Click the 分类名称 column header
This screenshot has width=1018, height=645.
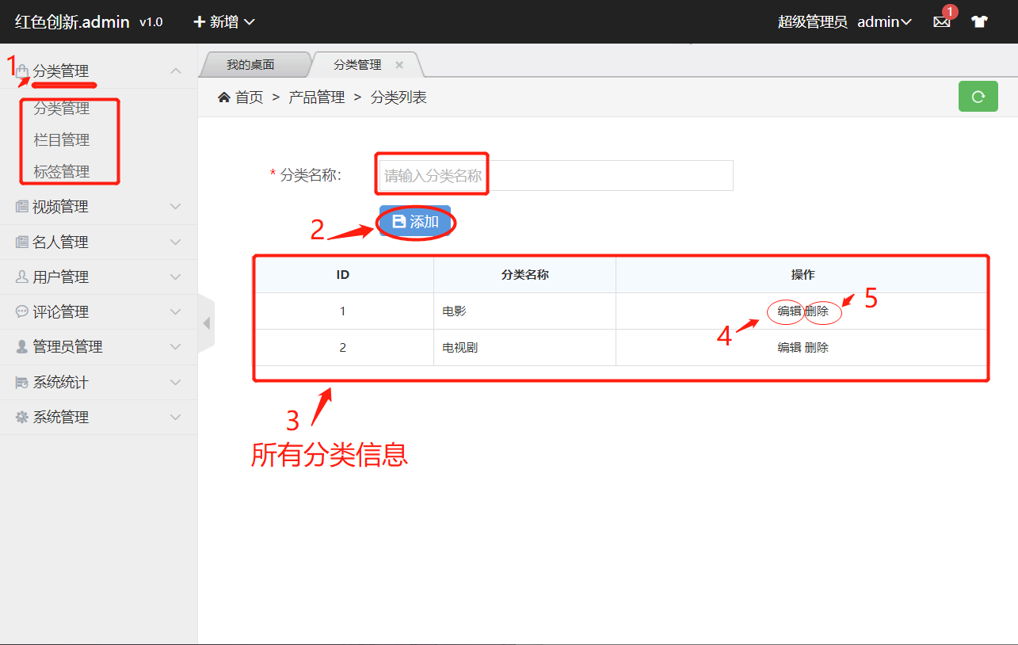pos(524,275)
